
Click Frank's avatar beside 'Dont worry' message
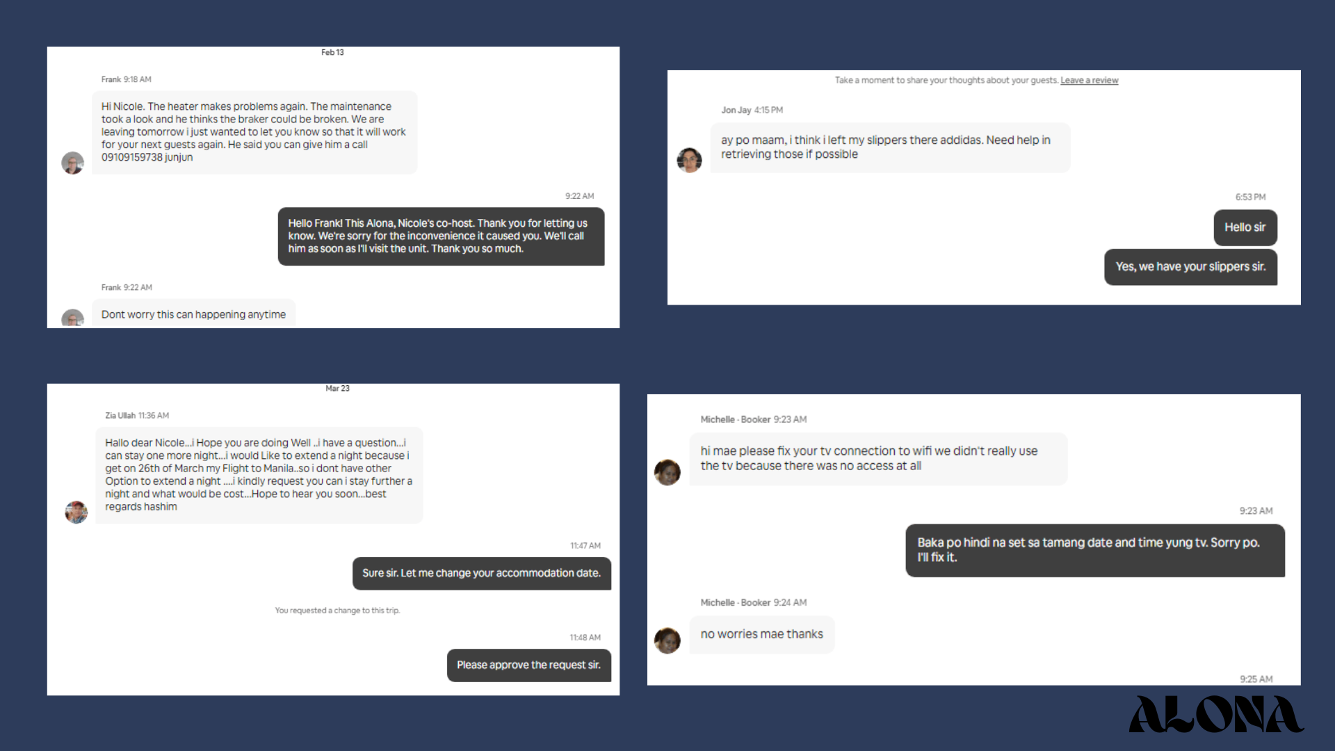point(73,318)
